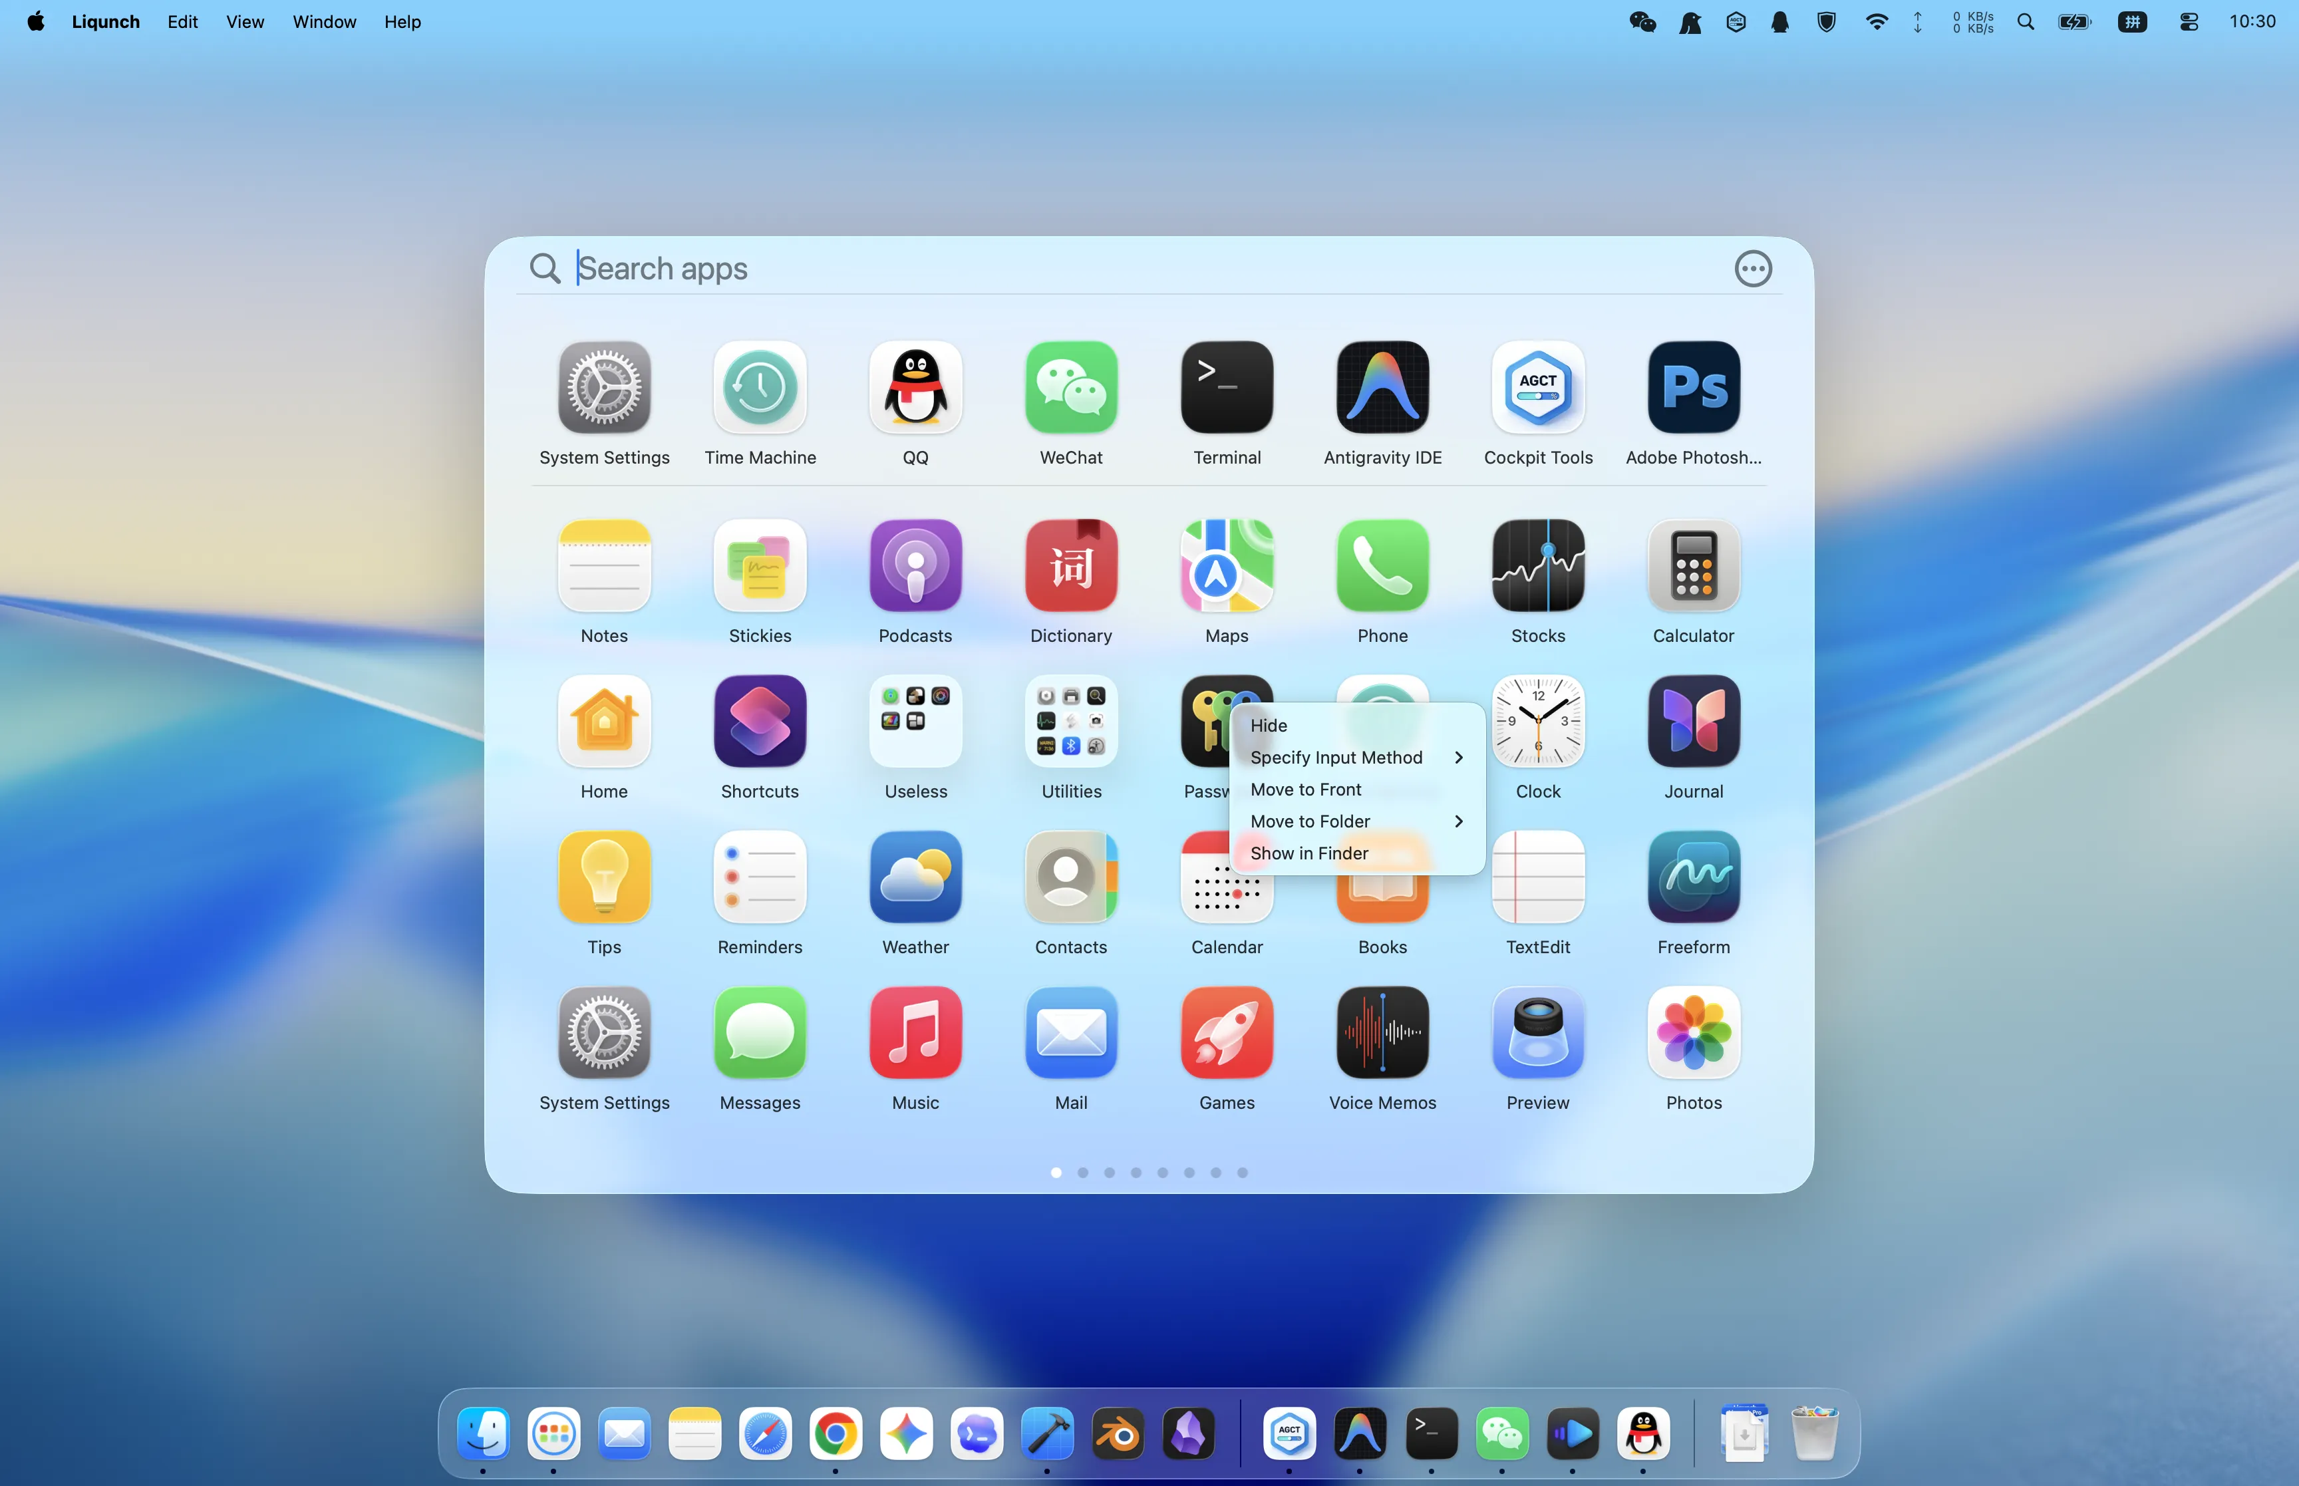Launch the Dictionary app
Image resolution: width=2299 pixels, height=1486 pixels.
(x=1071, y=565)
